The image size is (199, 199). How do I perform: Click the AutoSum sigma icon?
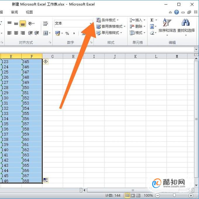coord(152,20)
